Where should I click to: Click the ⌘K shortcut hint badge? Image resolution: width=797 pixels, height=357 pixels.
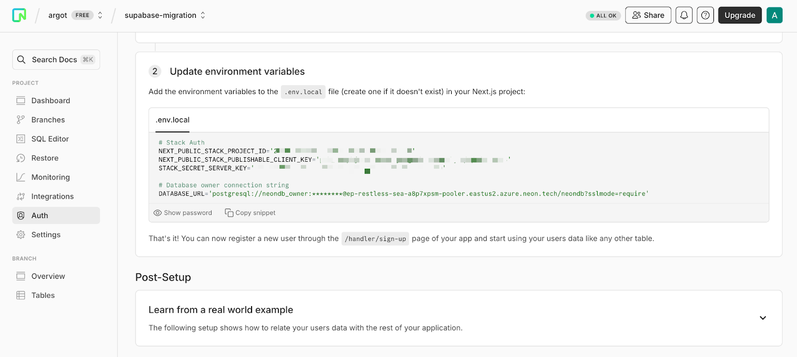tap(88, 60)
